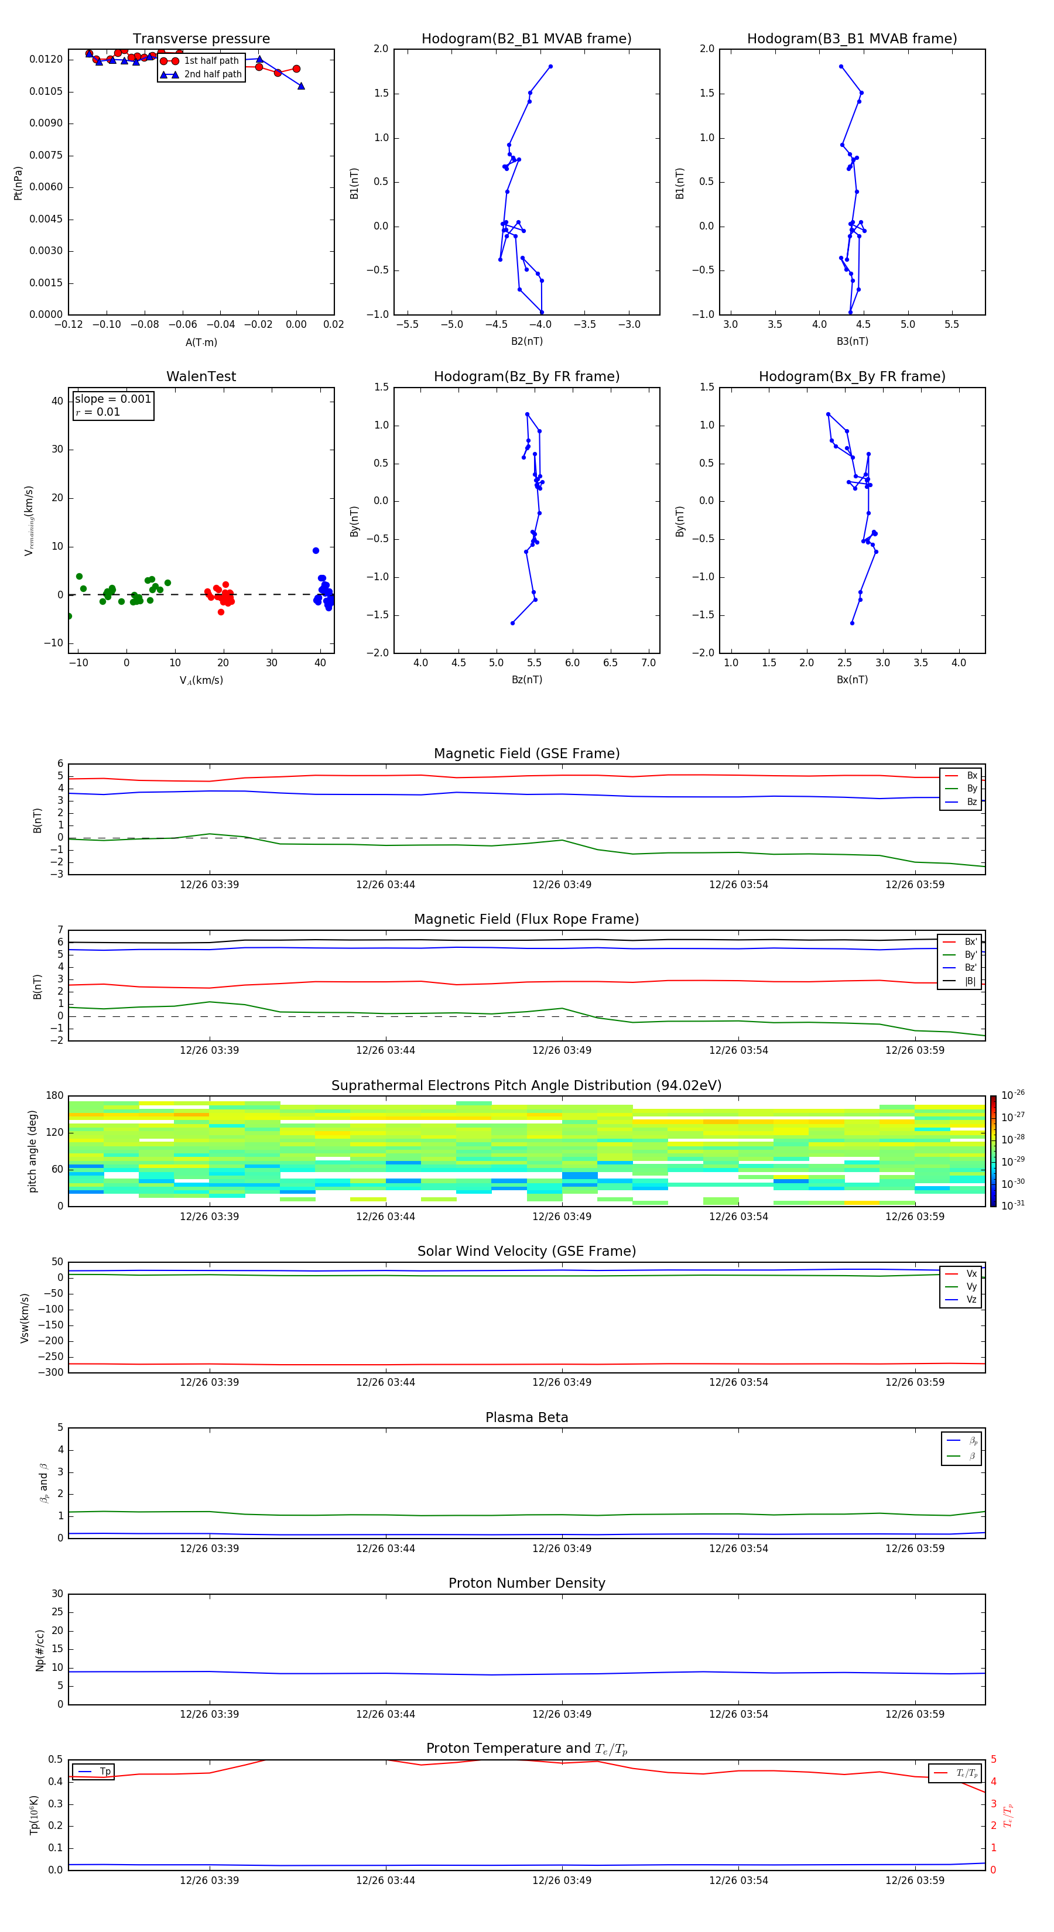The width and height of the screenshot is (1054, 1932).
Task: Click '12/26 03:39' tick under GSE Magnetic Field panel
Action: click(209, 885)
